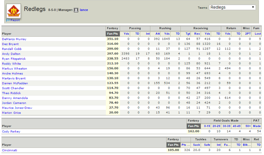Sort offense table by Fan Pts
The image size is (264, 155).
tap(113, 34)
